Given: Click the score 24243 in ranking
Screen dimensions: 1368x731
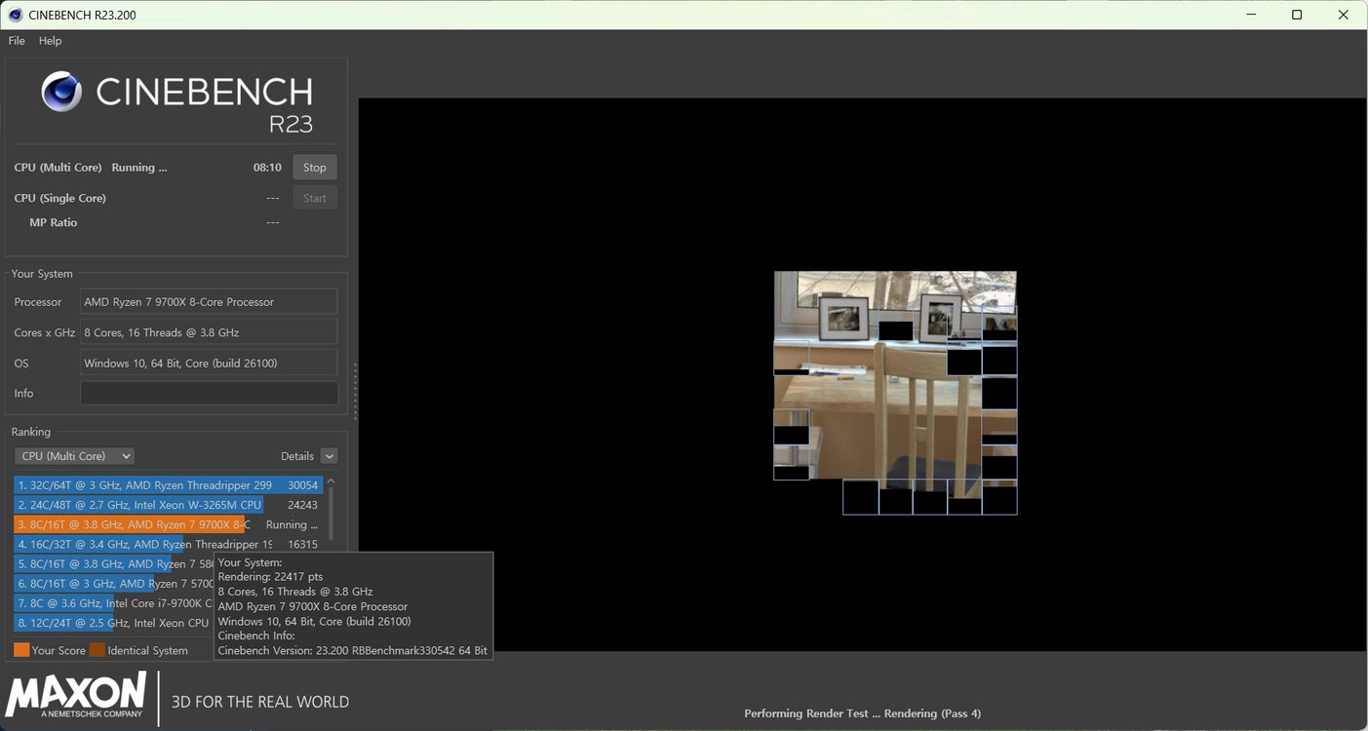Looking at the screenshot, I should [x=302, y=505].
